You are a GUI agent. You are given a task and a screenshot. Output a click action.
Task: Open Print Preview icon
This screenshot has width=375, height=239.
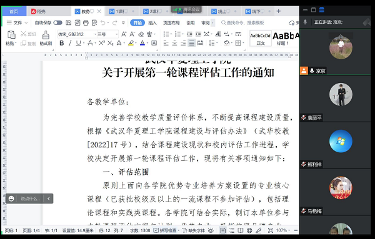pyautogui.click(x=94, y=22)
